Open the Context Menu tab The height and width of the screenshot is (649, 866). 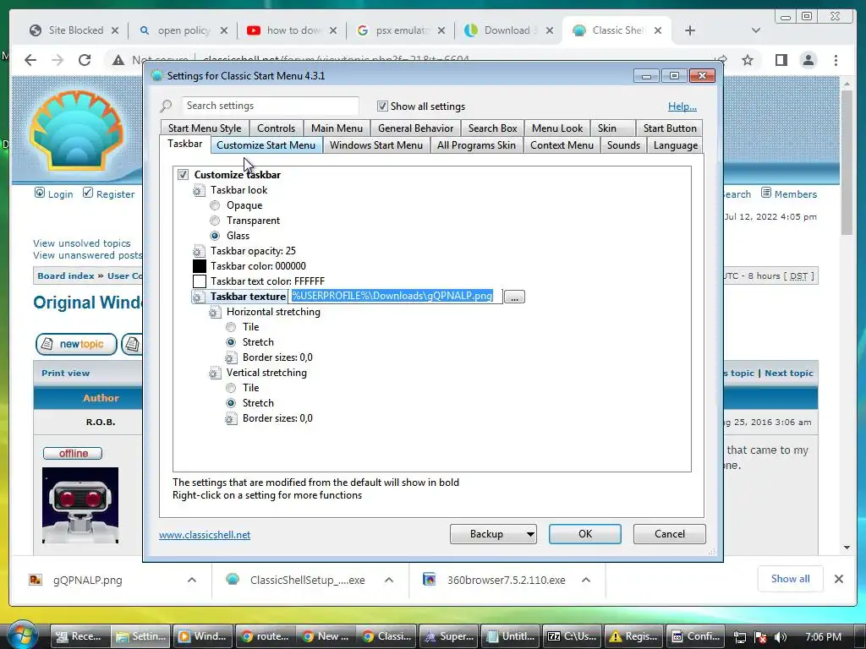(x=562, y=145)
